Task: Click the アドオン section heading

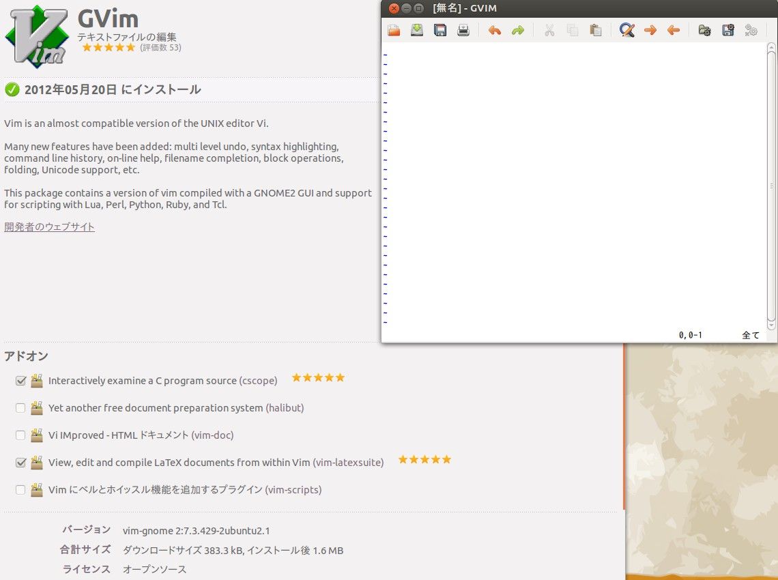Action: 27,356
